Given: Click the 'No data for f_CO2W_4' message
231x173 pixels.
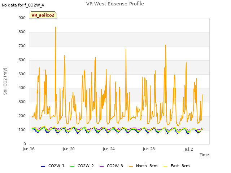Looking at the screenshot, I should click(23, 5).
